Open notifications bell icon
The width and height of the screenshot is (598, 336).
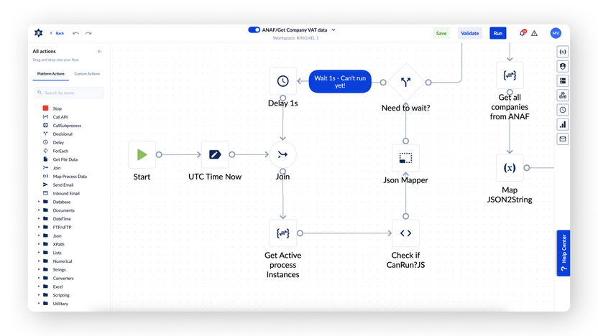pos(522,33)
